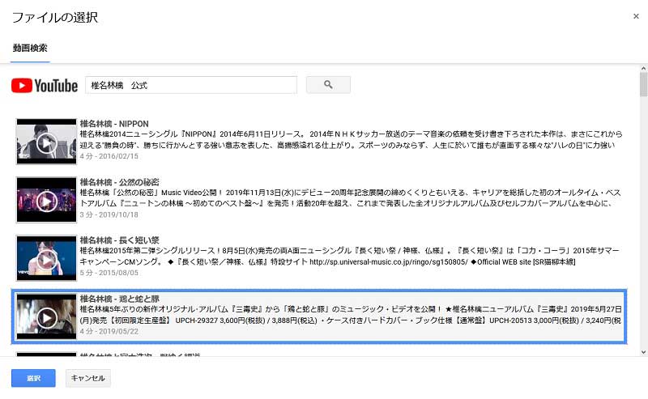Screen dimensions: 648x399
Task: Click the date line 4 分 - 2016/02/15
Action: click(109, 156)
